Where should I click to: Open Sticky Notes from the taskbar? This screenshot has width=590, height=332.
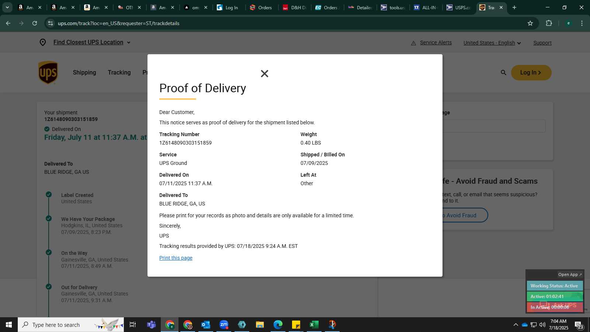[296, 325]
